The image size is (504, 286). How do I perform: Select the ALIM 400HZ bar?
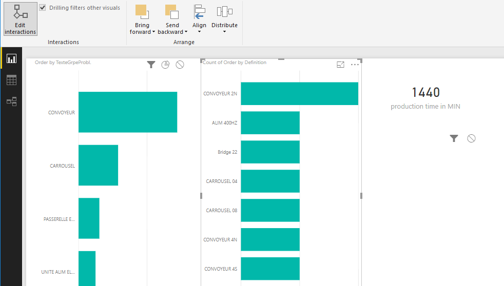pyautogui.click(x=270, y=122)
